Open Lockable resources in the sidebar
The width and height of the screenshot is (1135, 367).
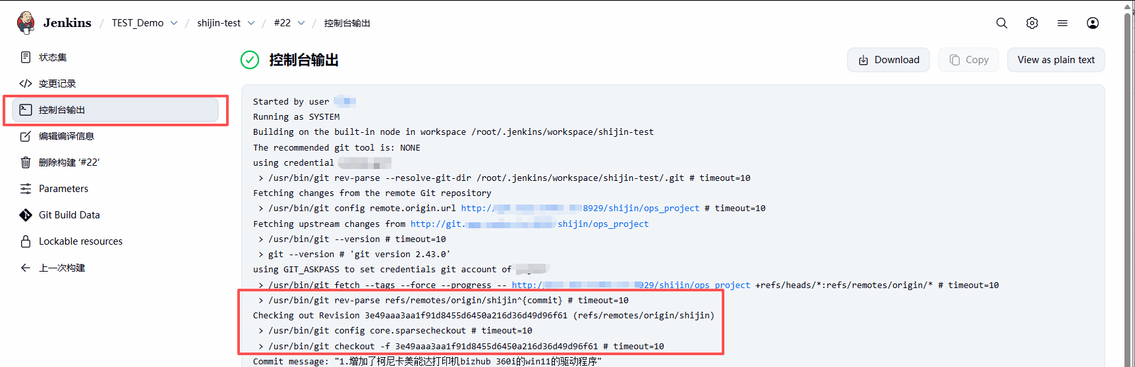coord(115,241)
